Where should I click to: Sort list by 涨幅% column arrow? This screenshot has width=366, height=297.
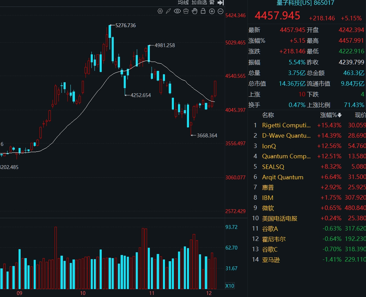point(340,115)
